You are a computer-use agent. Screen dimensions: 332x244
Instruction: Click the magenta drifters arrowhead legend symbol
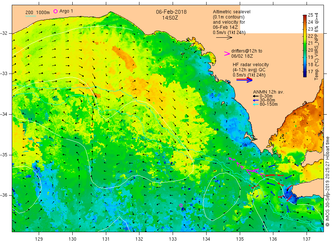[x=227, y=54]
